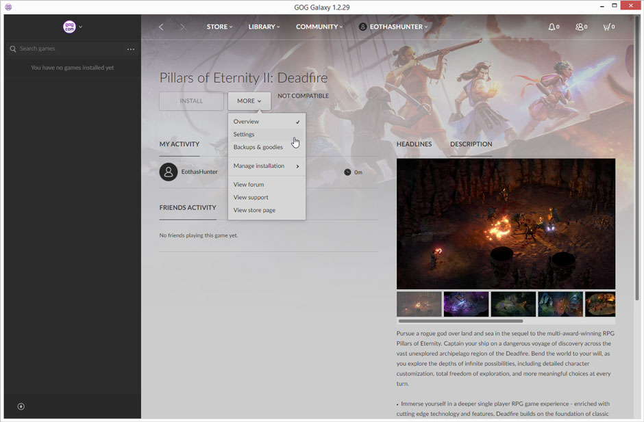The height and width of the screenshot is (422, 644).
Task: Select View support menu entry
Action: click(267, 197)
